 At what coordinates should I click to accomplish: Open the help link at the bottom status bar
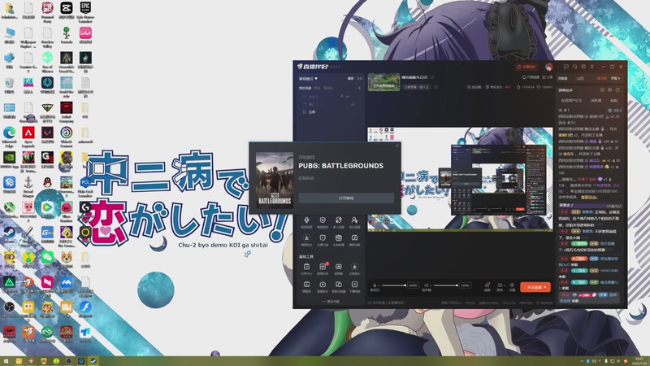[x=387, y=303]
